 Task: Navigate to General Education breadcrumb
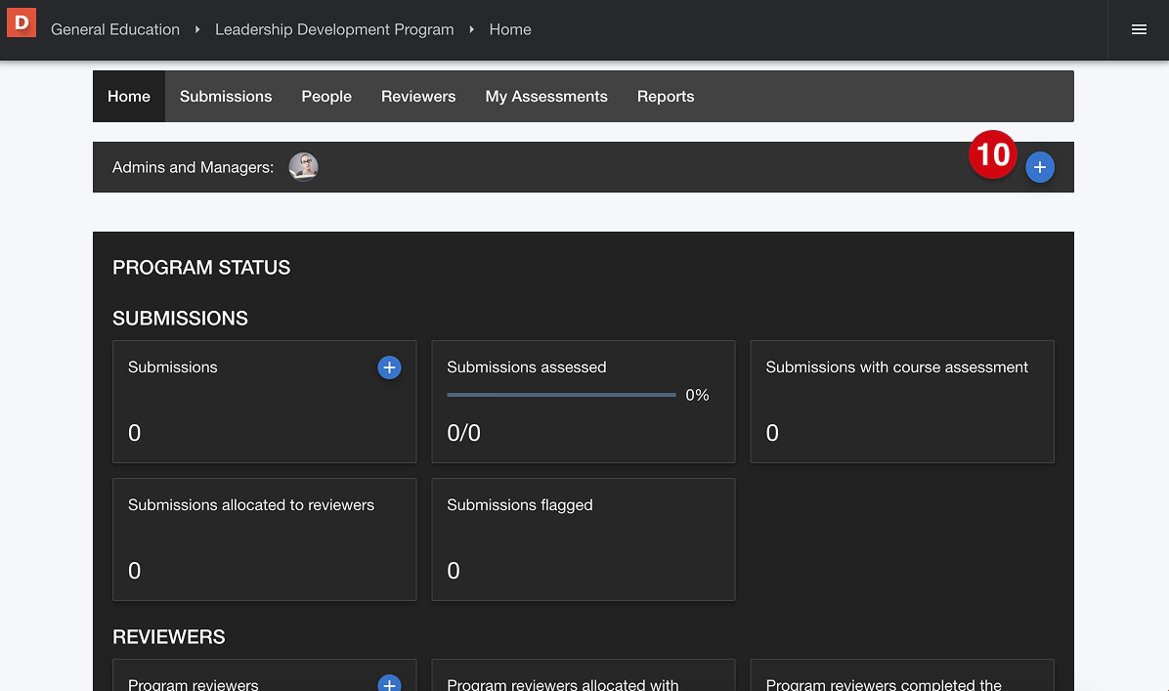(115, 30)
